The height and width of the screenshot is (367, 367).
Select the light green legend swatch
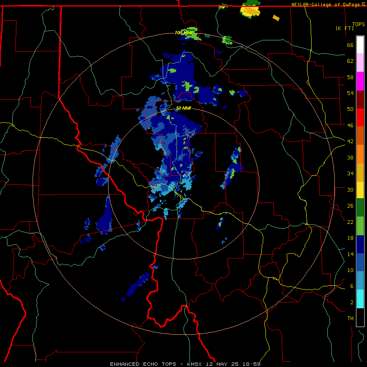click(360, 226)
